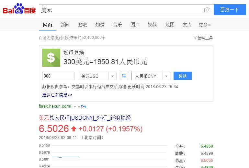Viewport: 249px width, 168px height.
Task: Click the Baidu logo
Action: click(19, 9)
